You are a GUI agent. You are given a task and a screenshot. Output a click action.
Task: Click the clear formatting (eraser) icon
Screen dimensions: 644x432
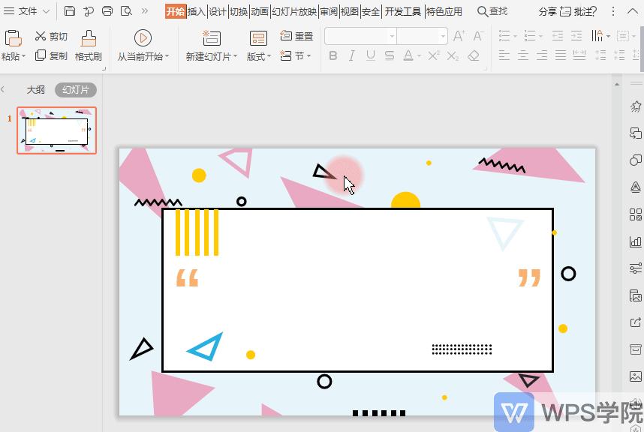[475, 55]
